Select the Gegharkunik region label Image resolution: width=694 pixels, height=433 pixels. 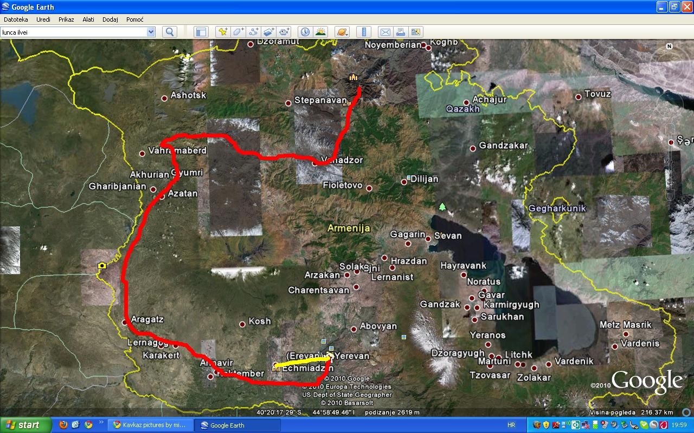[557, 208]
